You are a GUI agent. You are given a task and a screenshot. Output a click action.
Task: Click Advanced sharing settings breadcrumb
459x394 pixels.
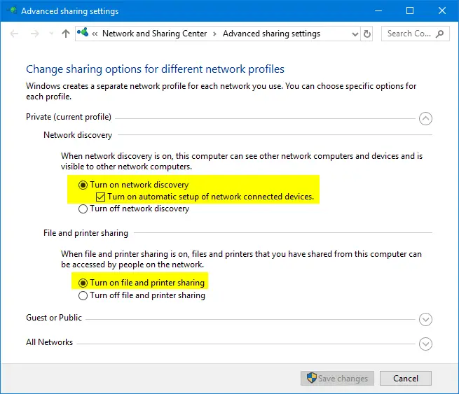click(x=271, y=34)
